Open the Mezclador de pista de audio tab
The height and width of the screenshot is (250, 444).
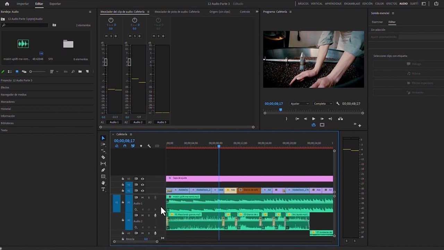[177, 12]
